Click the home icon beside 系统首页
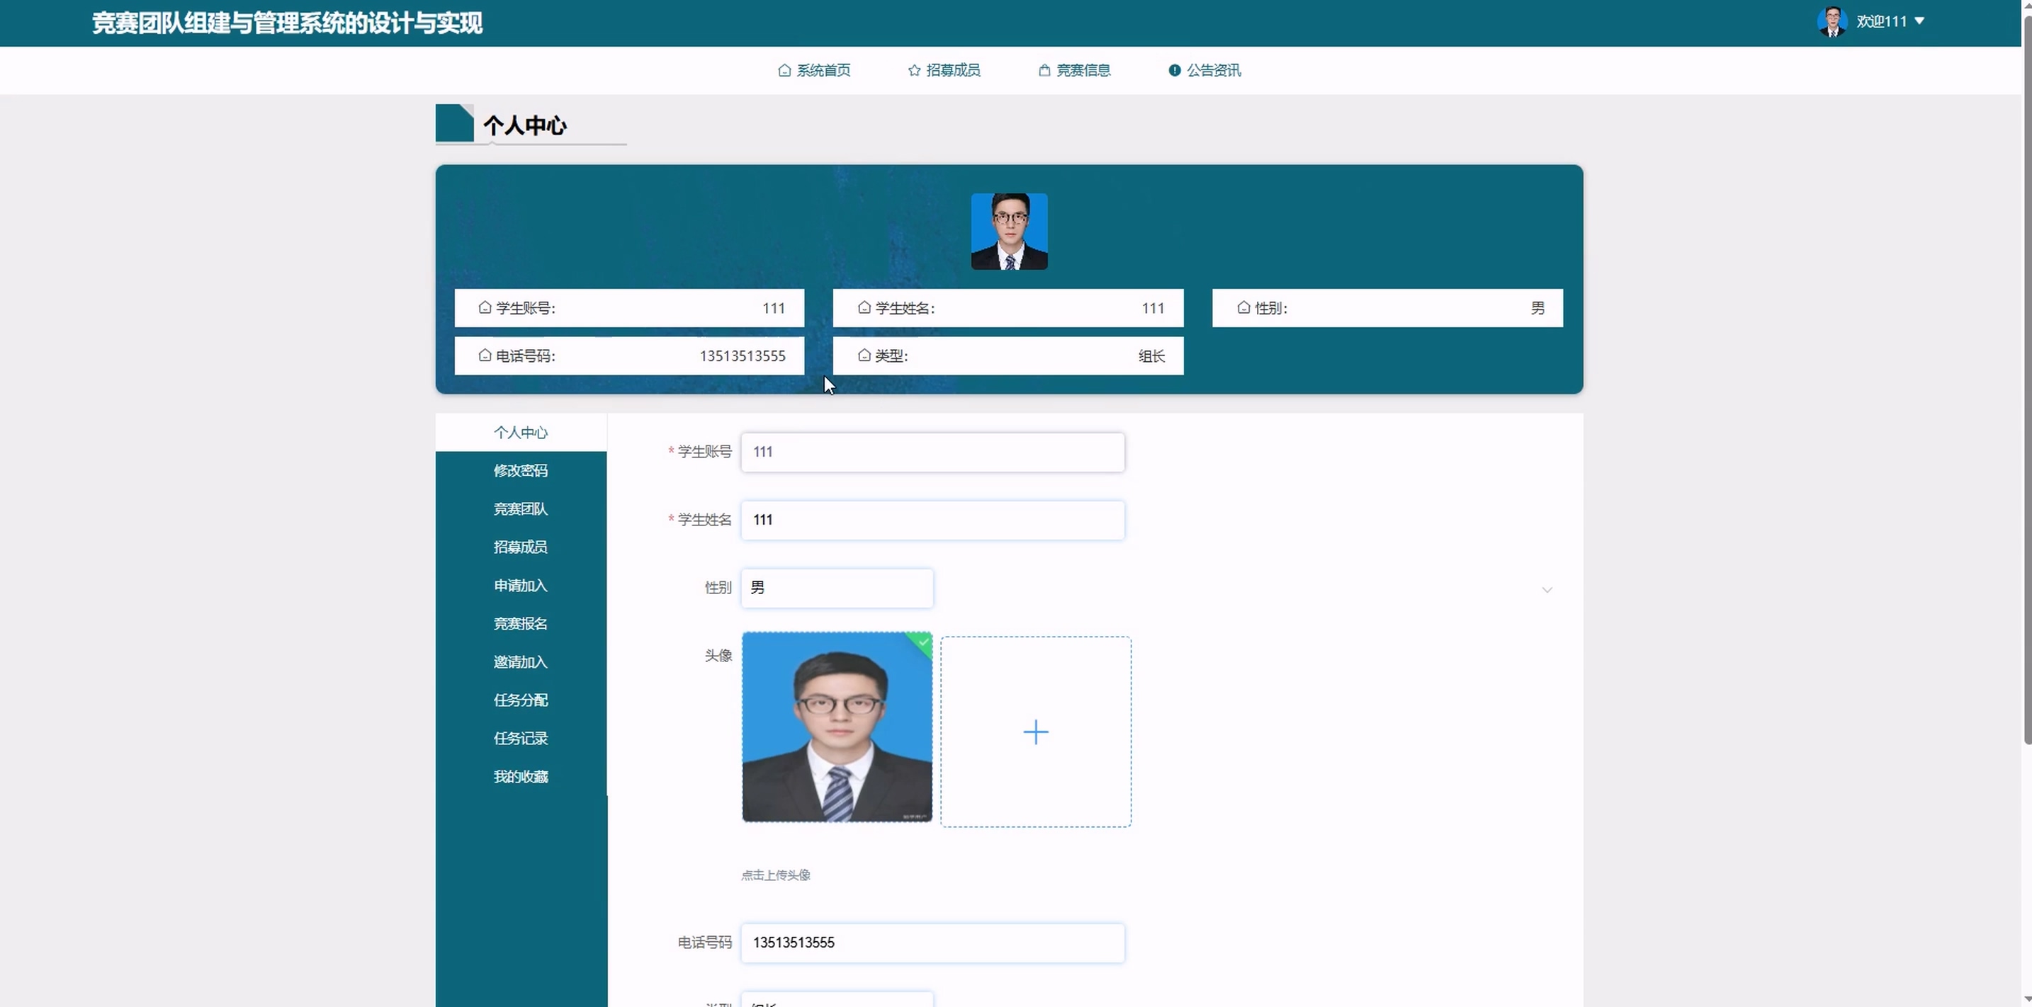 click(784, 70)
